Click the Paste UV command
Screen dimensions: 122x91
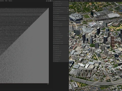(61, 48)
